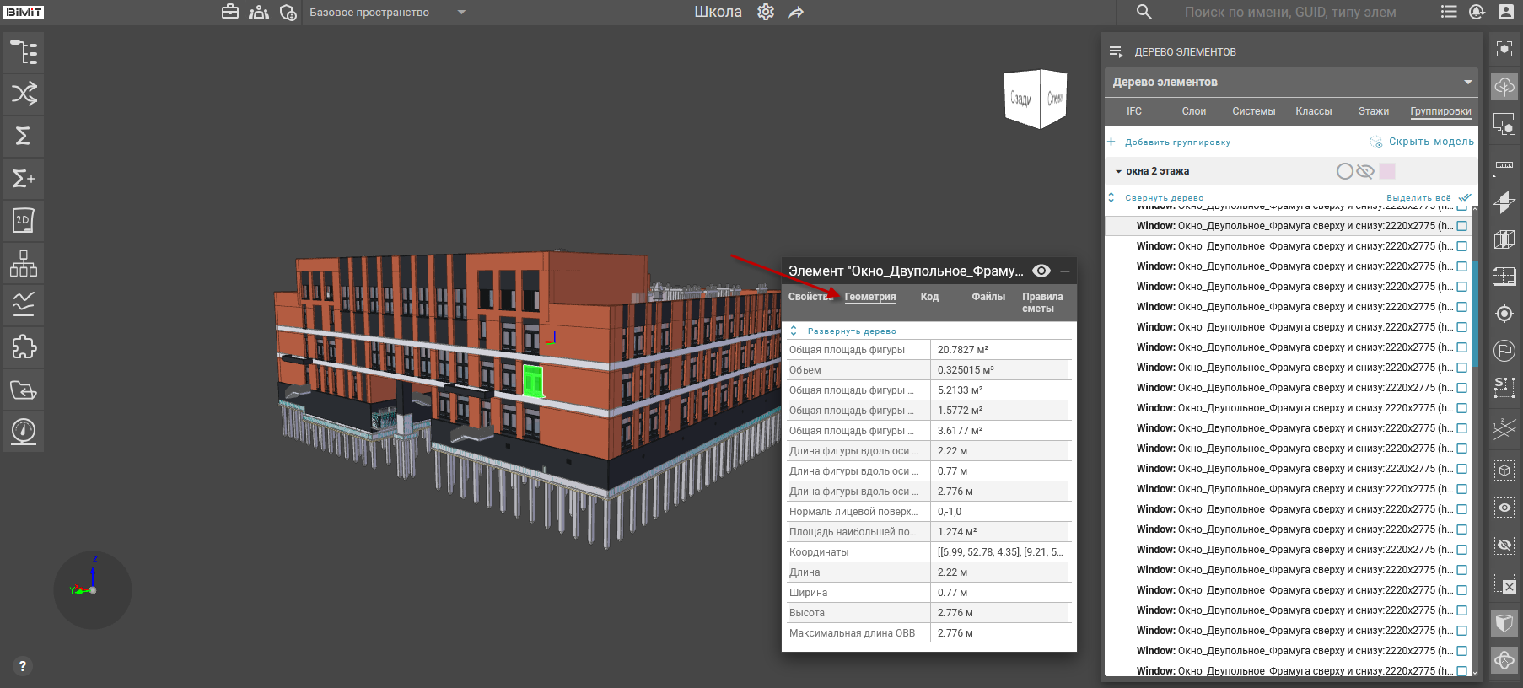This screenshot has height=688, width=1523.
Task: Click the search magnifier icon
Action: pyautogui.click(x=1144, y=12)
